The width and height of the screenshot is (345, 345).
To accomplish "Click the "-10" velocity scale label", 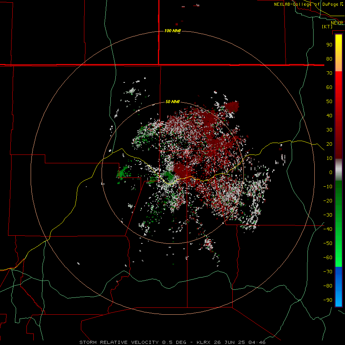I will click(x=328, y=187).
